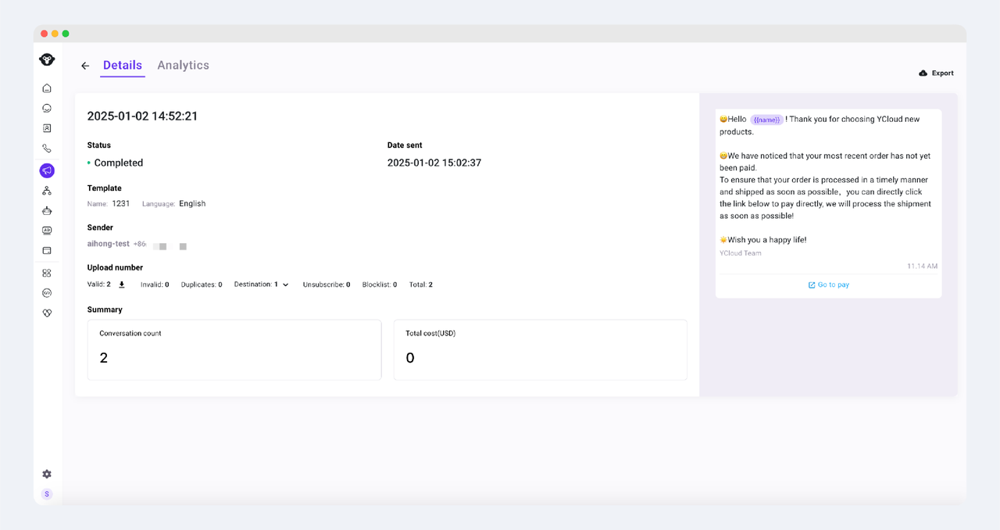Open the user profile avatar
Screen dimensions: 1000x530
(x=47, y=494)
